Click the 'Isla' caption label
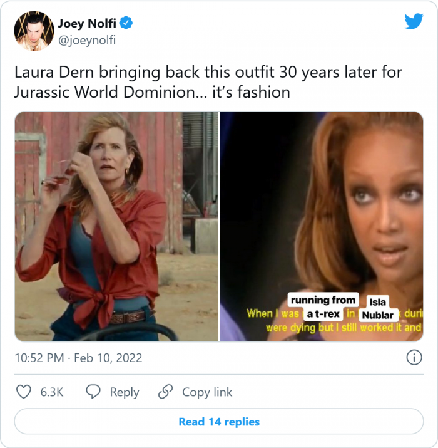The width and height of the screenshot is (438, 448). coord(377,303)
